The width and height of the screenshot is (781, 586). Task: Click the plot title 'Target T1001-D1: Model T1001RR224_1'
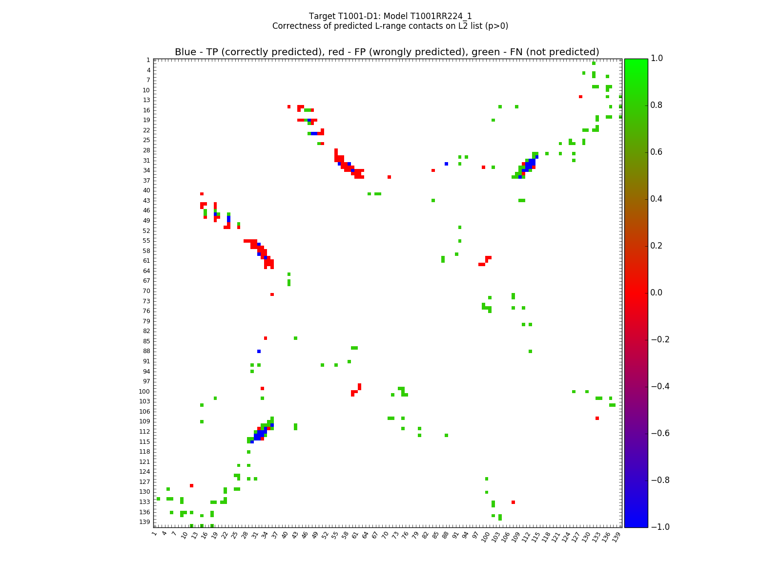pyautogui.click(x=390, y=16)
